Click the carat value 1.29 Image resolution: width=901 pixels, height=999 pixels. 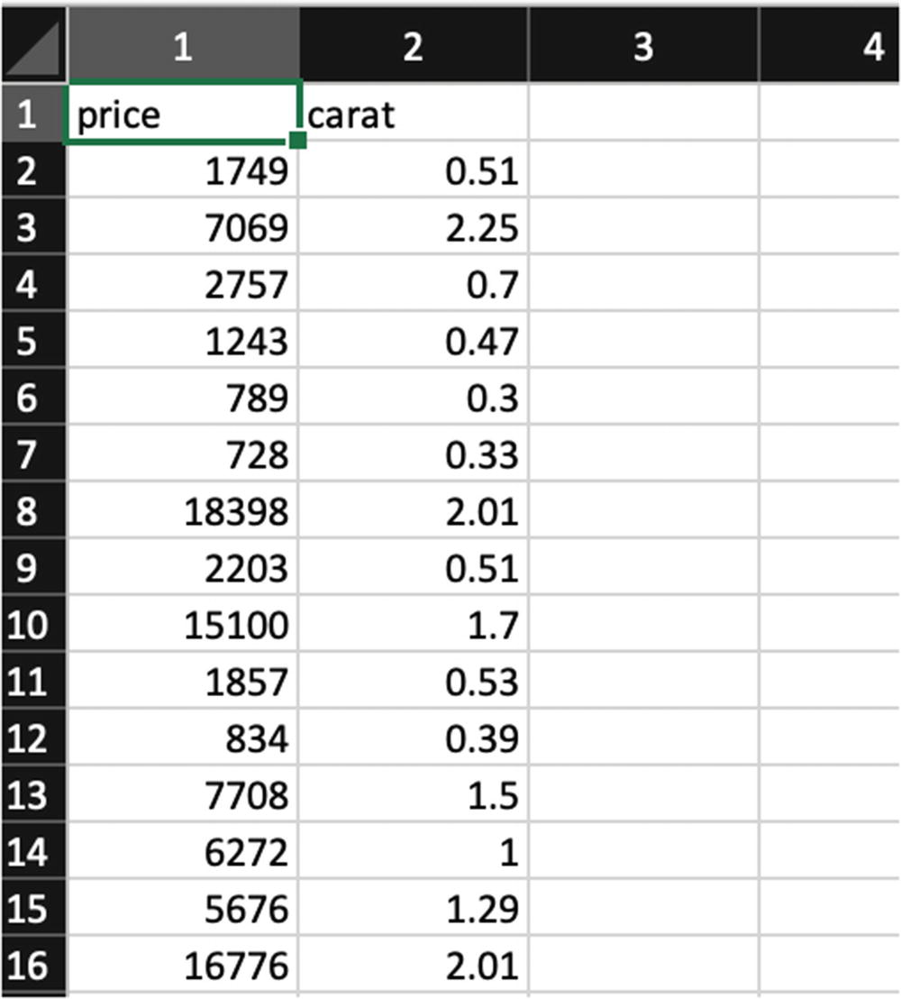click(413, 910)
